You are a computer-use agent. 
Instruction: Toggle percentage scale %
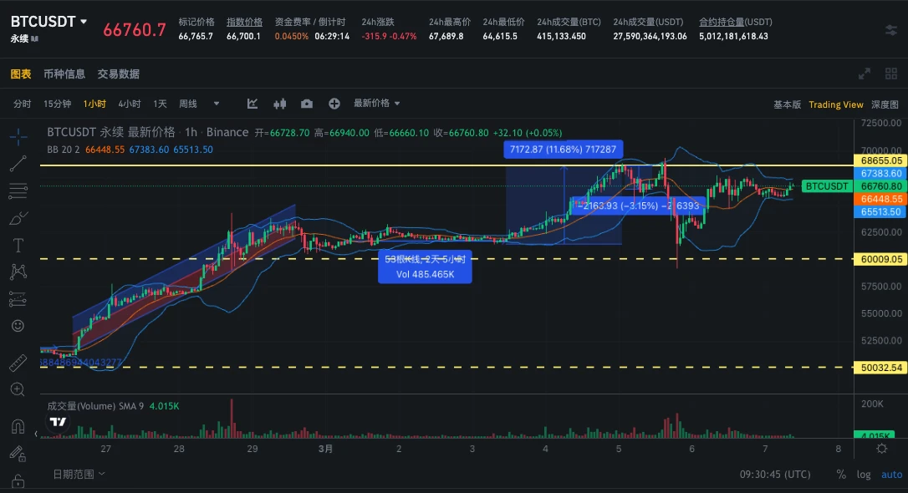(841, 474)
